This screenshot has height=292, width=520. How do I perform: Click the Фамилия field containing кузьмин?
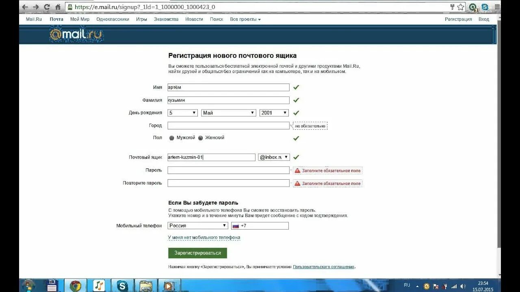click(228, 100)
